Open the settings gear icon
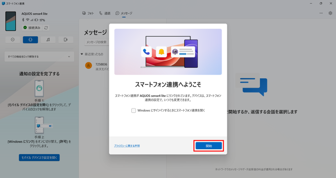 point(330,13)
